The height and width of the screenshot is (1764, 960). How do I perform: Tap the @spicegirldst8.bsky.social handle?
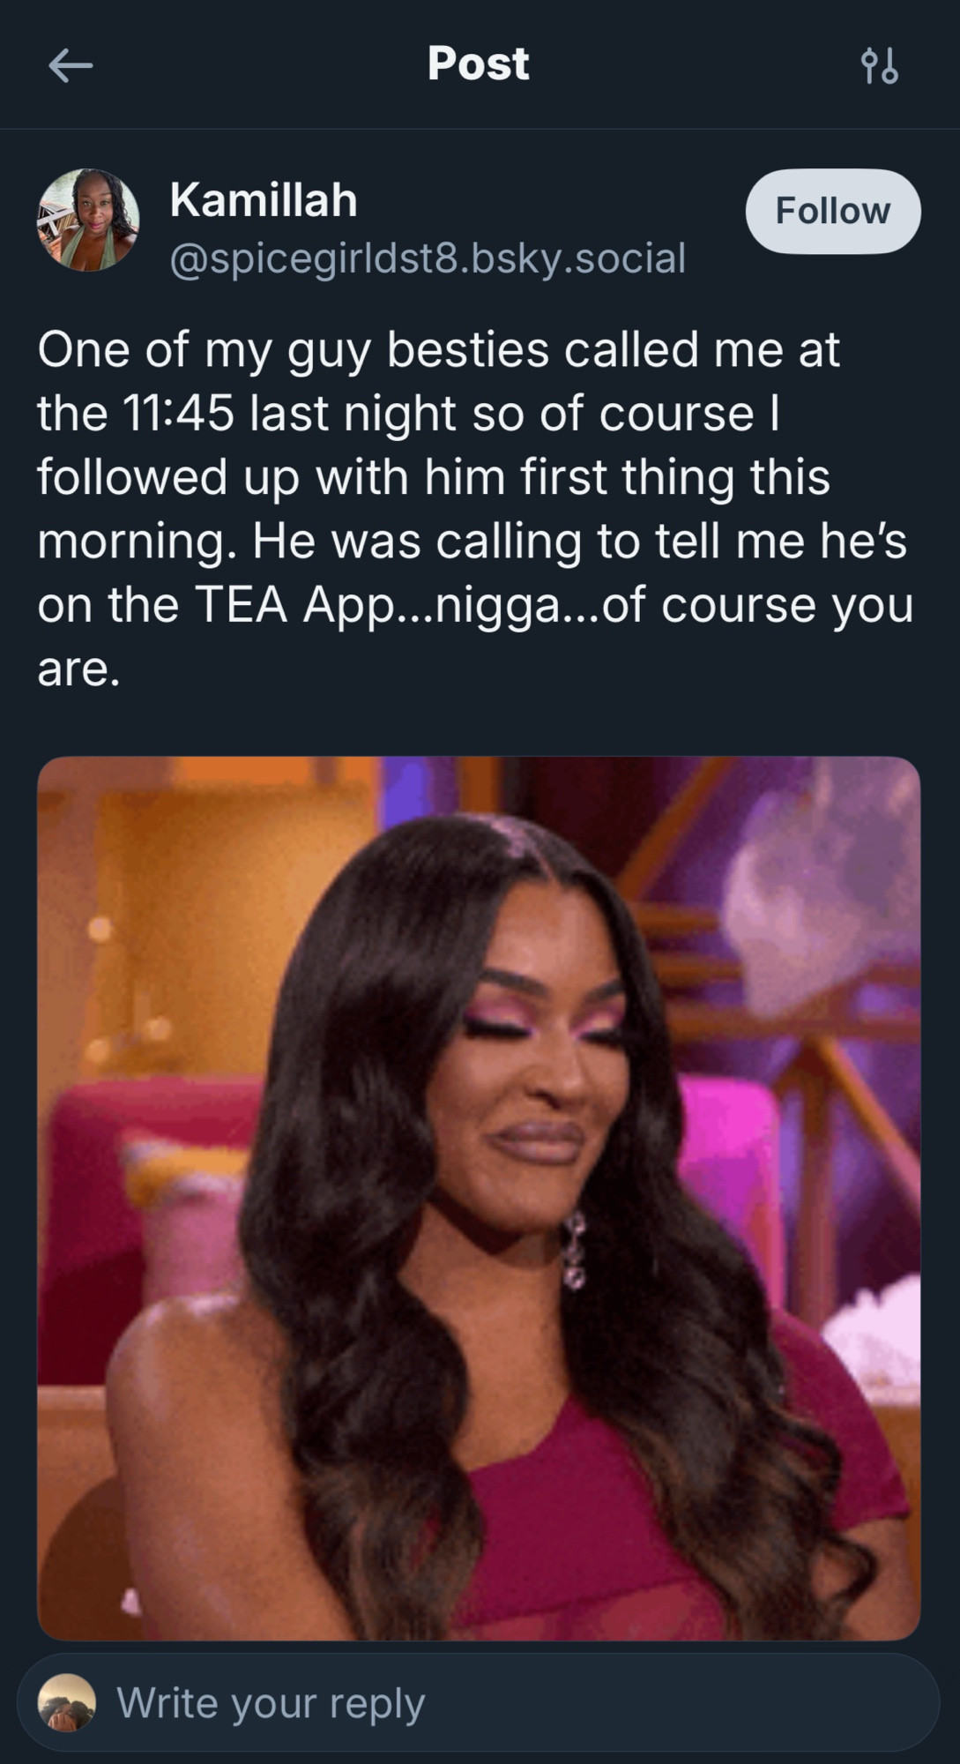click(428, 258)
